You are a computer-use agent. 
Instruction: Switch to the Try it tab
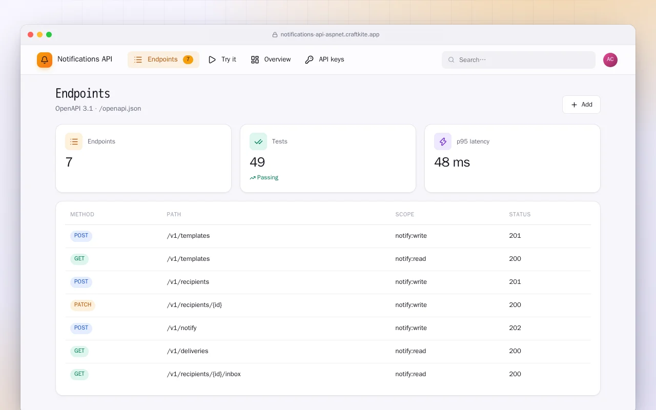pos(222,59)
